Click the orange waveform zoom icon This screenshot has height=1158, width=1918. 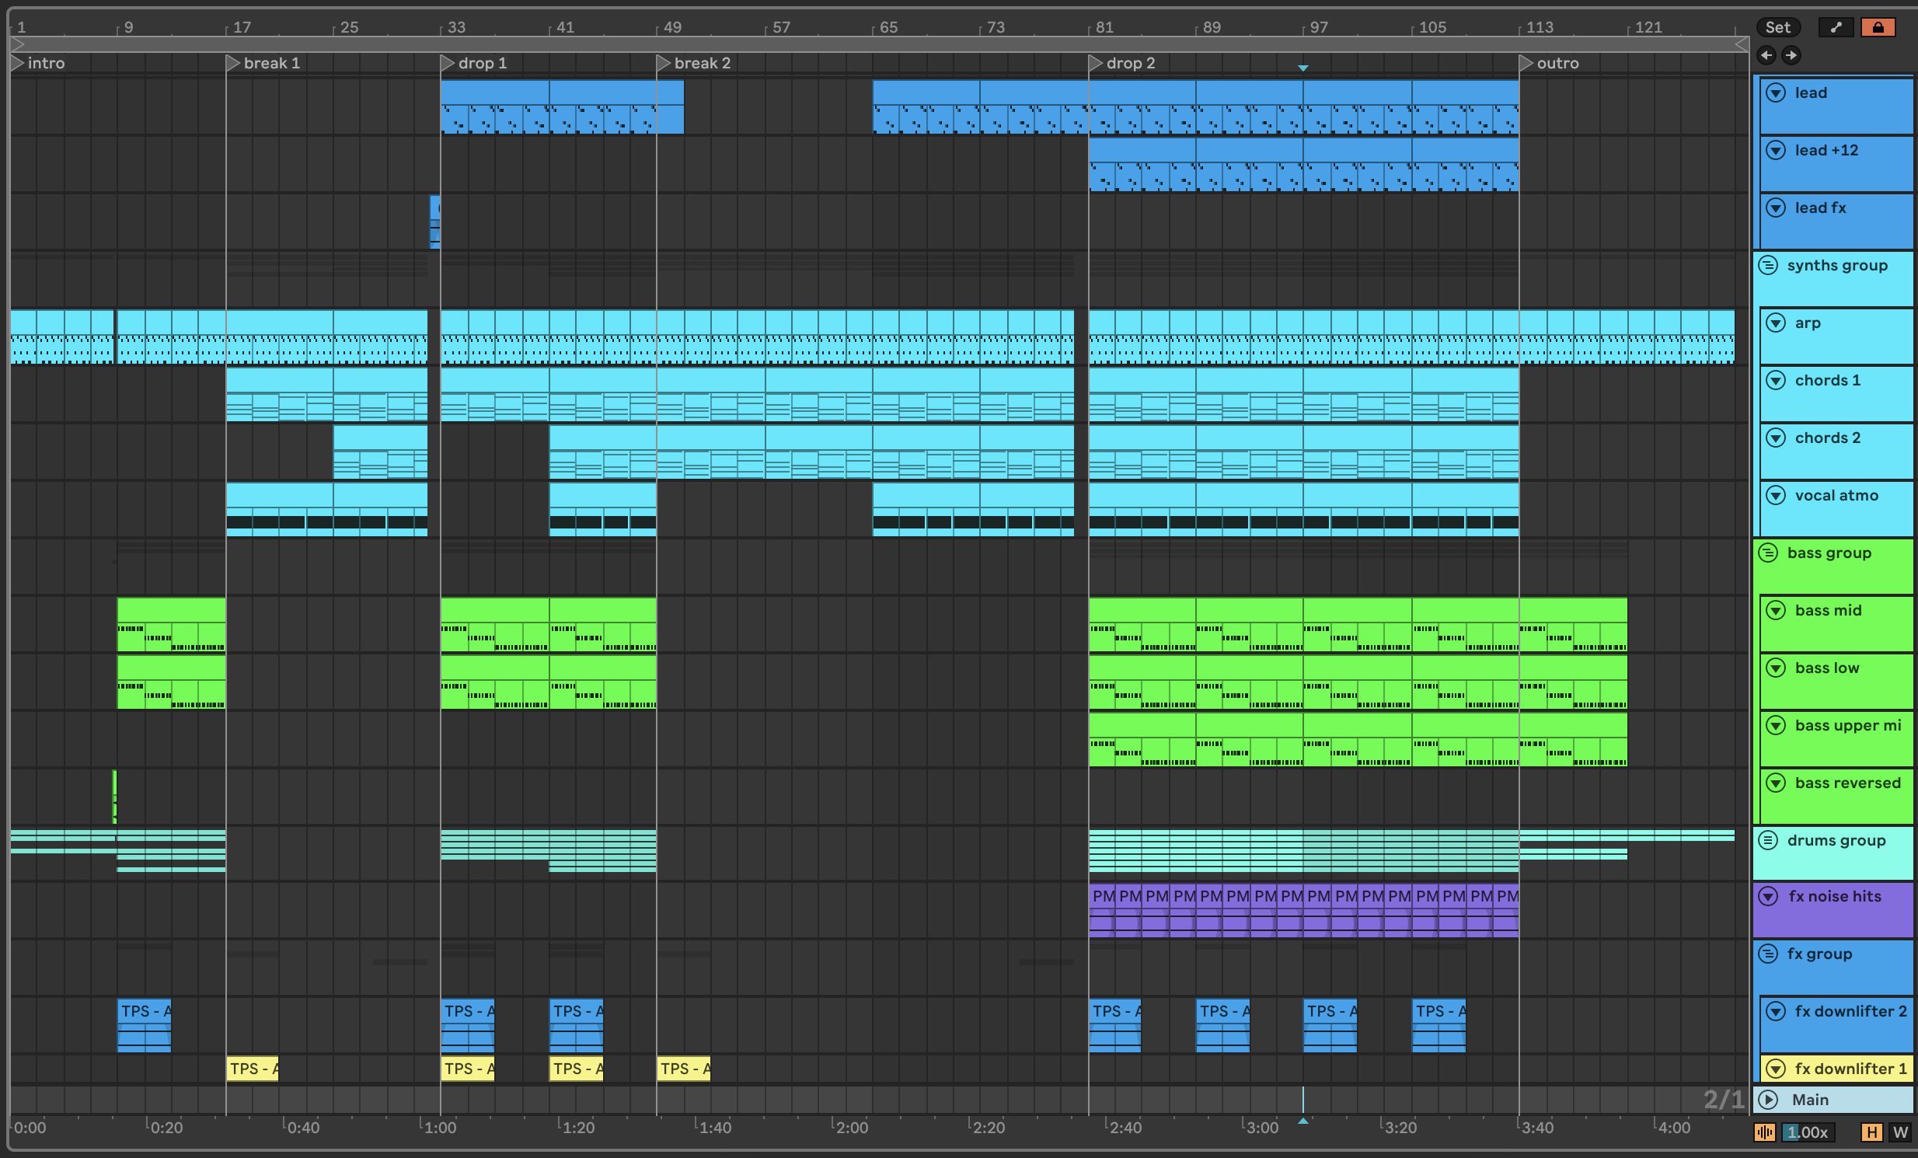click(x=1765, y=1132)
